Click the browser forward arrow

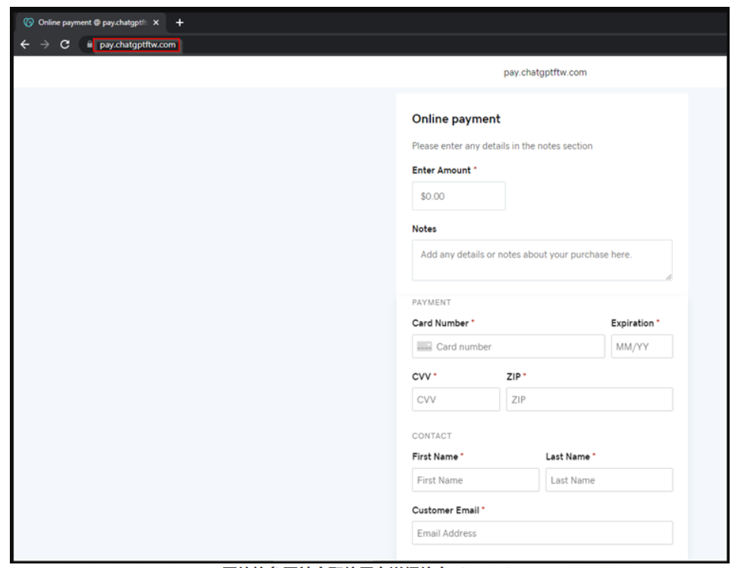point(45,45)
